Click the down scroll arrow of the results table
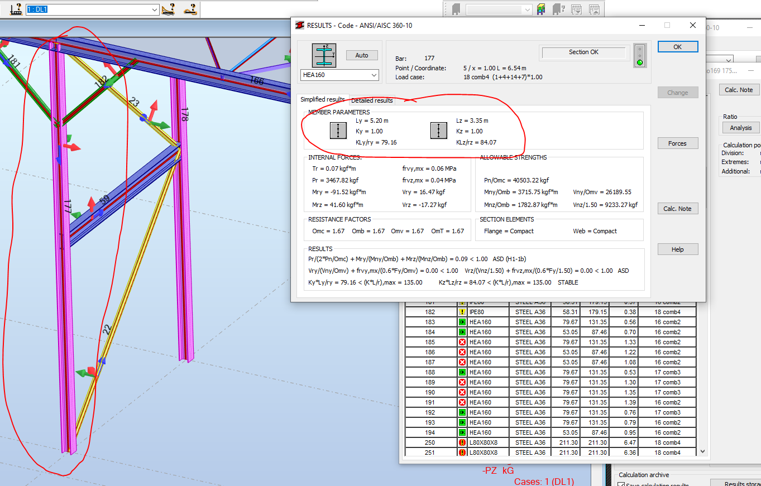 tap(702, 451)
